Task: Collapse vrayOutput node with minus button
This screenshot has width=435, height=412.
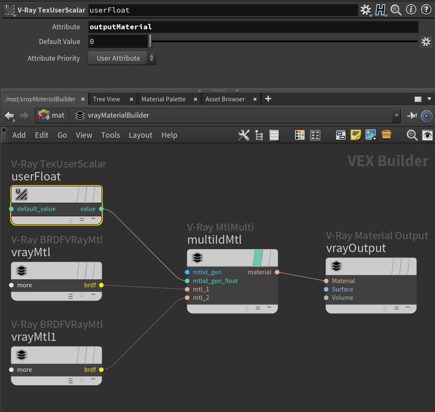Action: 408,308
